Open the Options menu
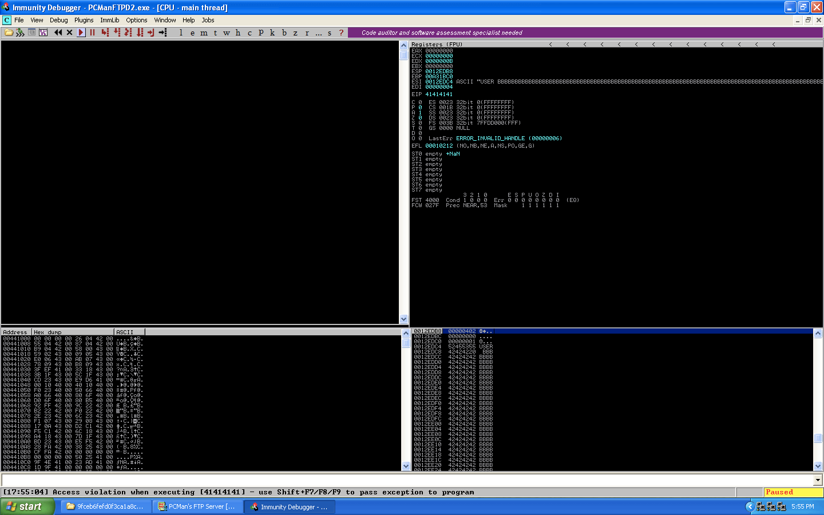824x515 pixels. pyautogui.click(x=136, y=20)
